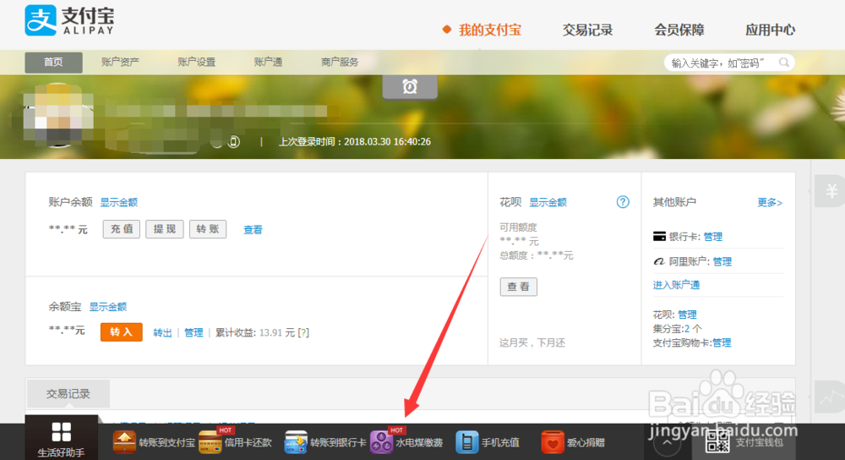845x460 pixels.
Task: Select the 交易记录 section tab
Action: tap(68, 394)
